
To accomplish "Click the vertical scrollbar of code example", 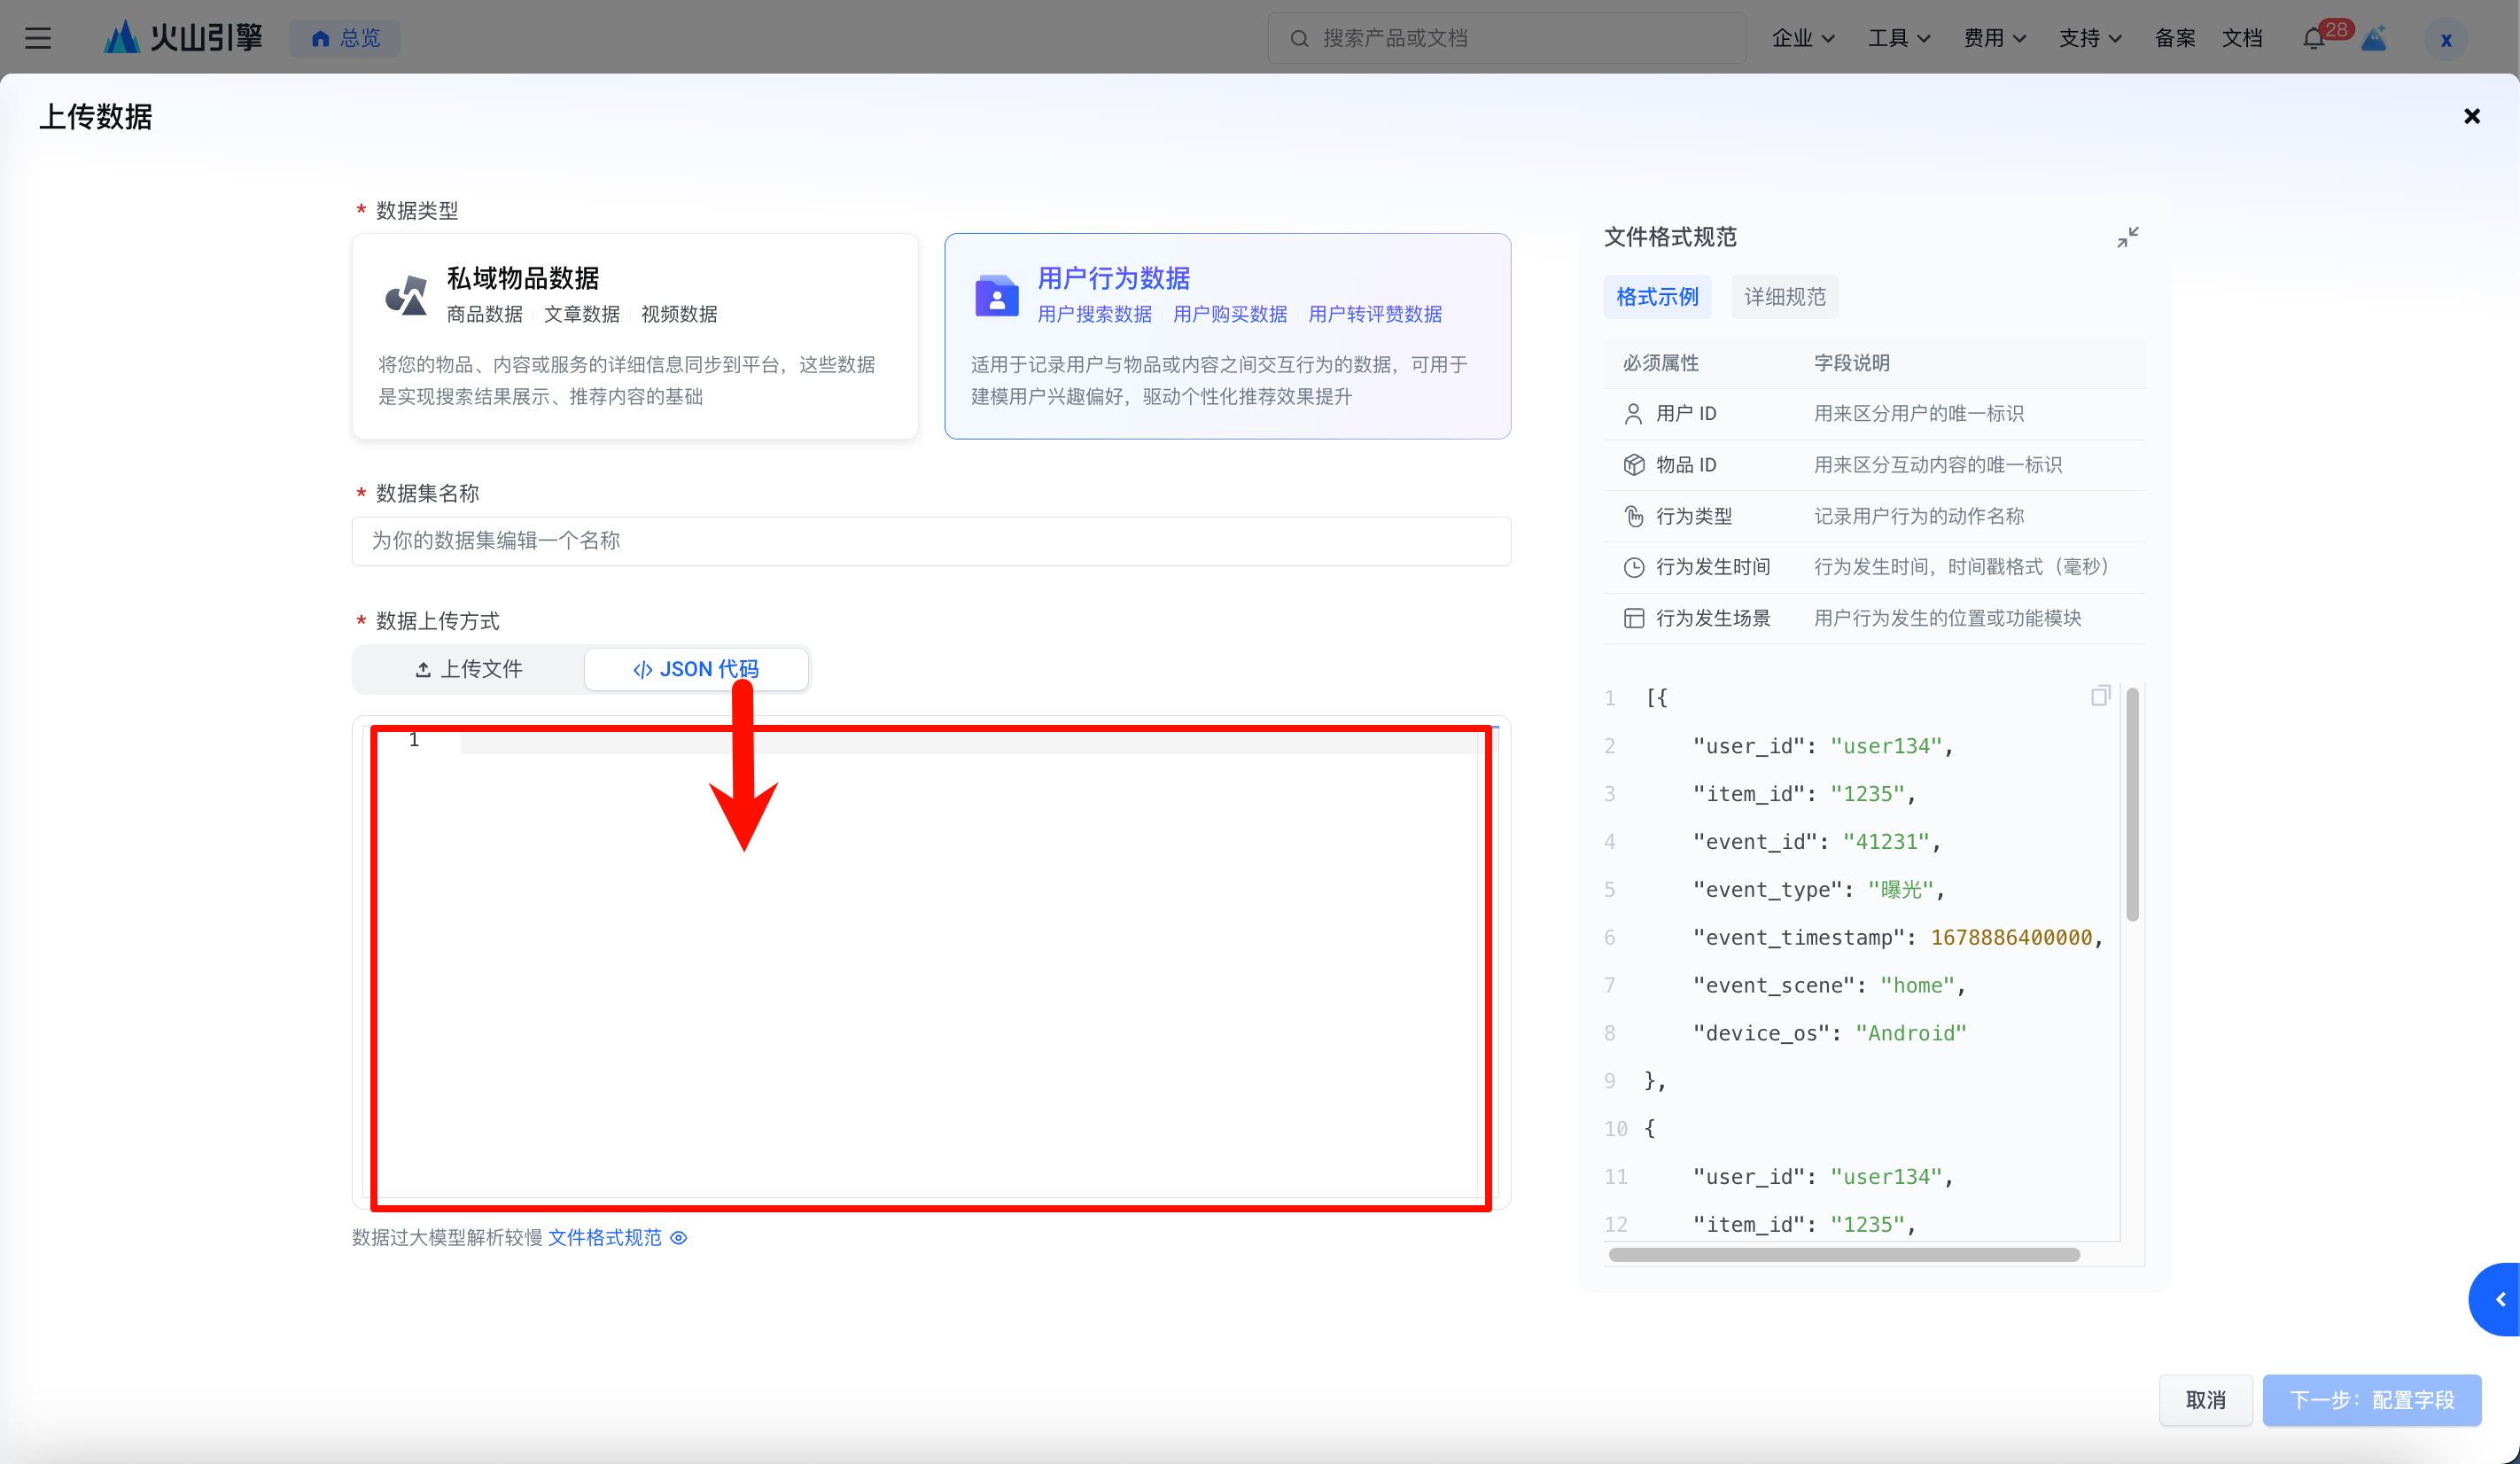I will click(x=2132, y=805).
